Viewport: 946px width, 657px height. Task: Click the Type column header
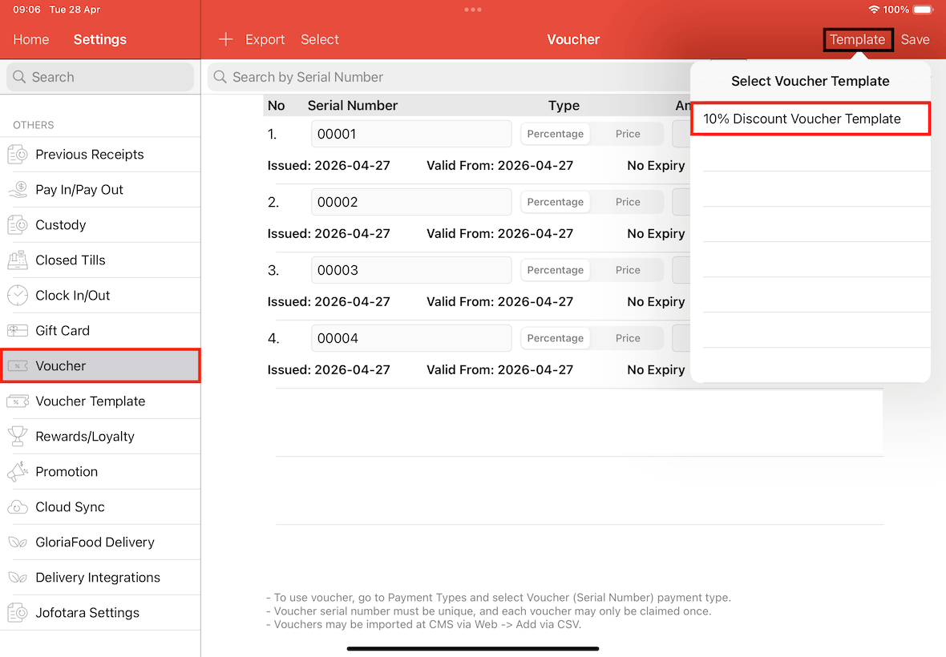click(x=564, y=106)
